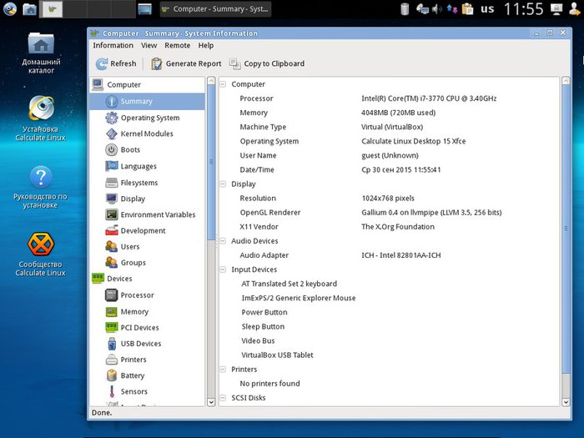Click the Refresh toolbar icon
The image size is (584, 438).
pos(102,63)
